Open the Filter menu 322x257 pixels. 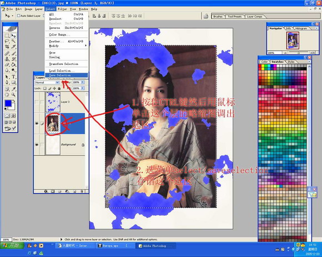click(62, 9)
